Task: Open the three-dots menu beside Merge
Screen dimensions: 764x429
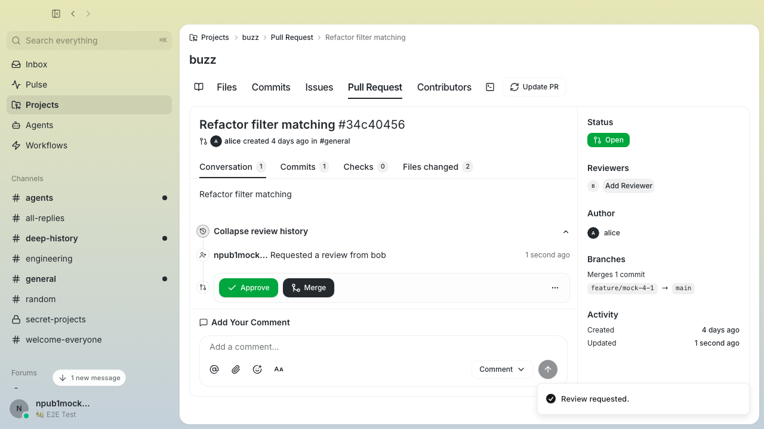Action: (555, 288)
